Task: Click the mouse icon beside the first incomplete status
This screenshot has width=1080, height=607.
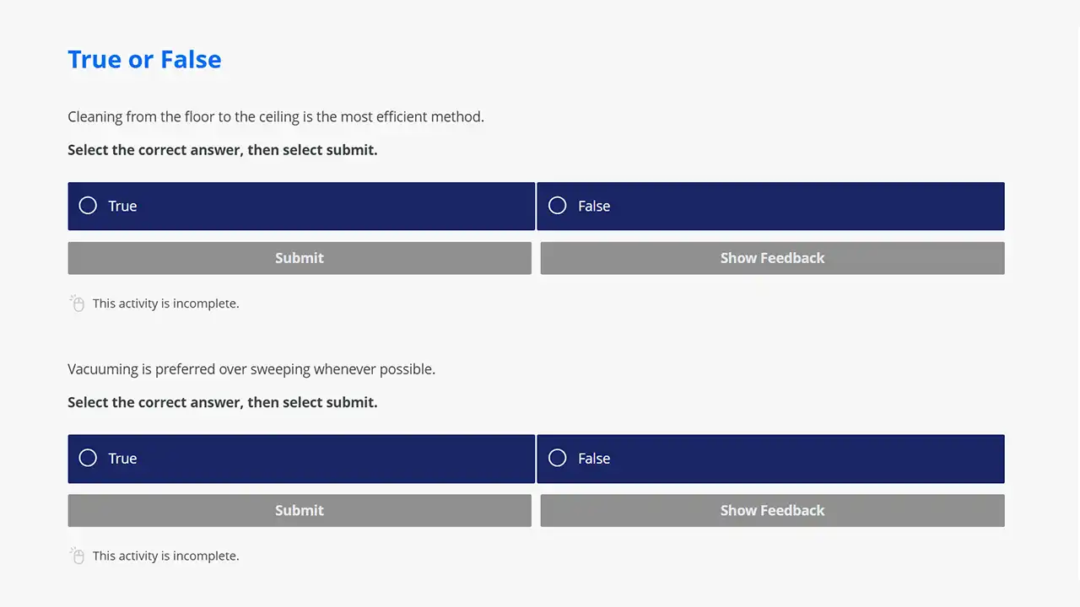Action: 77,303
